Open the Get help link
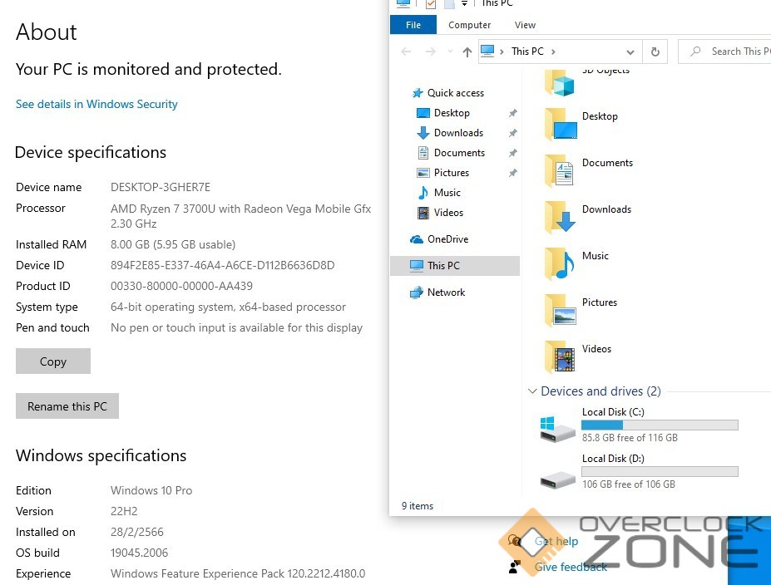 point(556,541)
